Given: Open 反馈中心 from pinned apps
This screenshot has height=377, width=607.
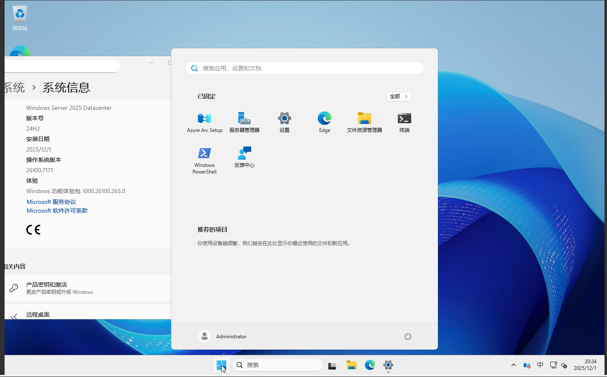Looking at the screenshot, I should coord(245,157).
